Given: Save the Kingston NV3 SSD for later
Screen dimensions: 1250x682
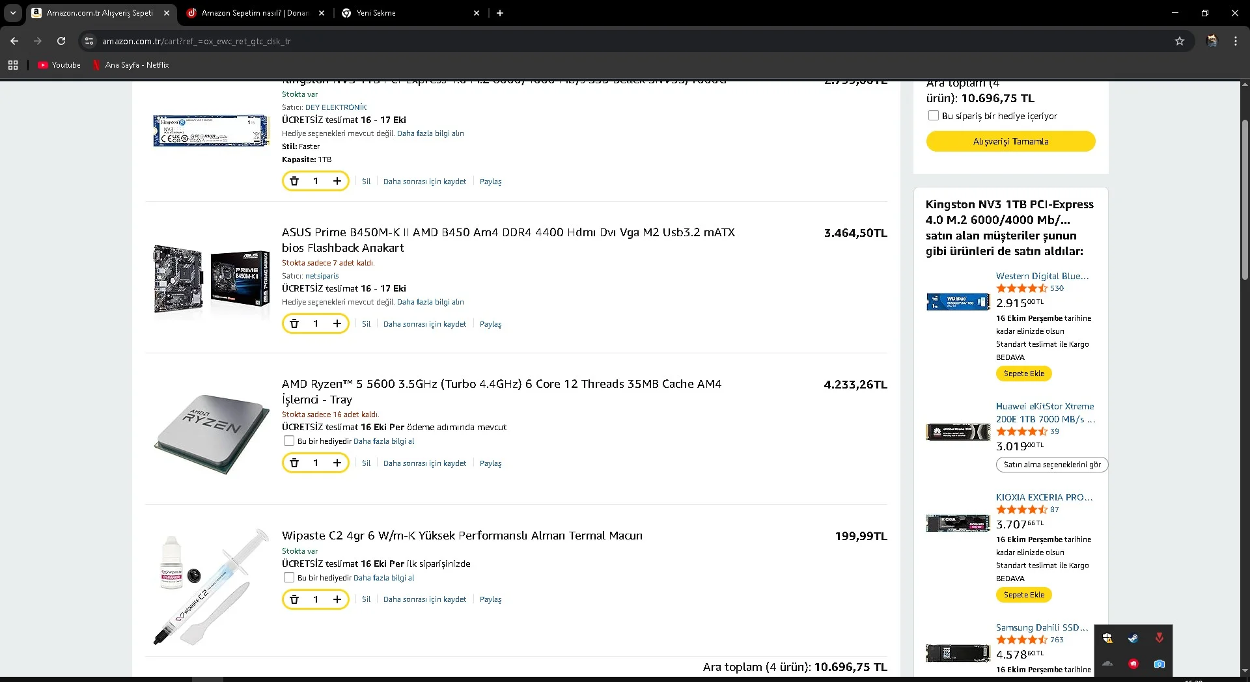Looking at the screenshot, I should (424, 182).
